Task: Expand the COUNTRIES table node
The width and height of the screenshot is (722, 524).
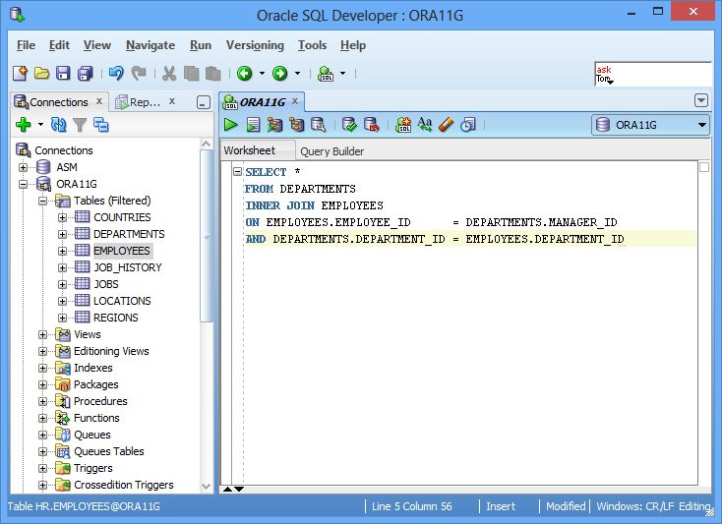Action: tap(63, 217)
